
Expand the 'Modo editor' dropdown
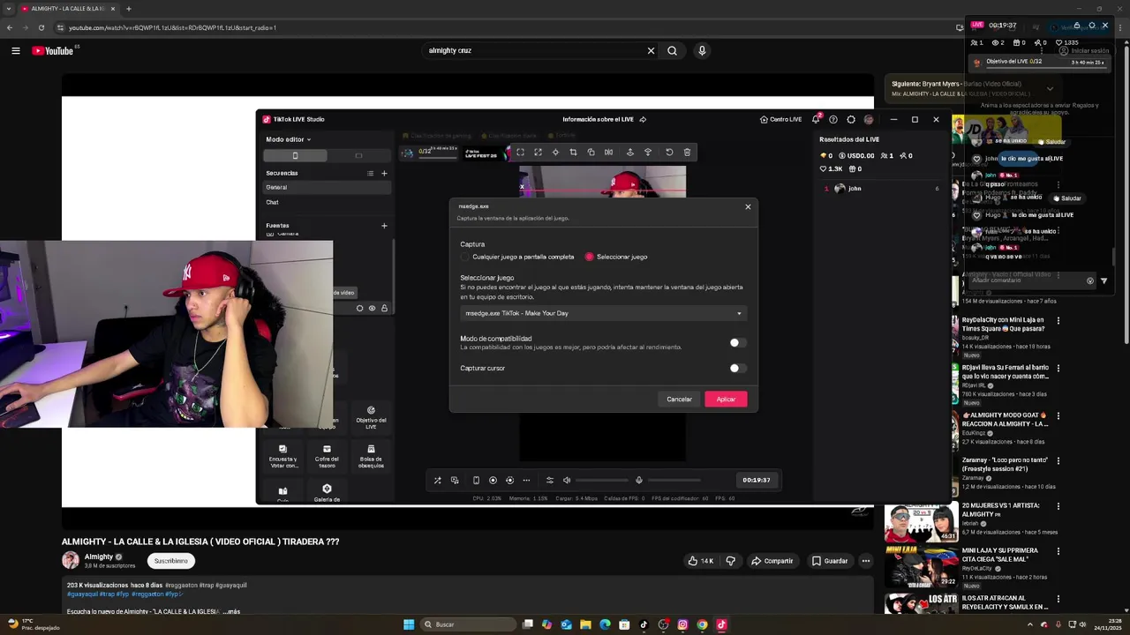click(289, 139)
